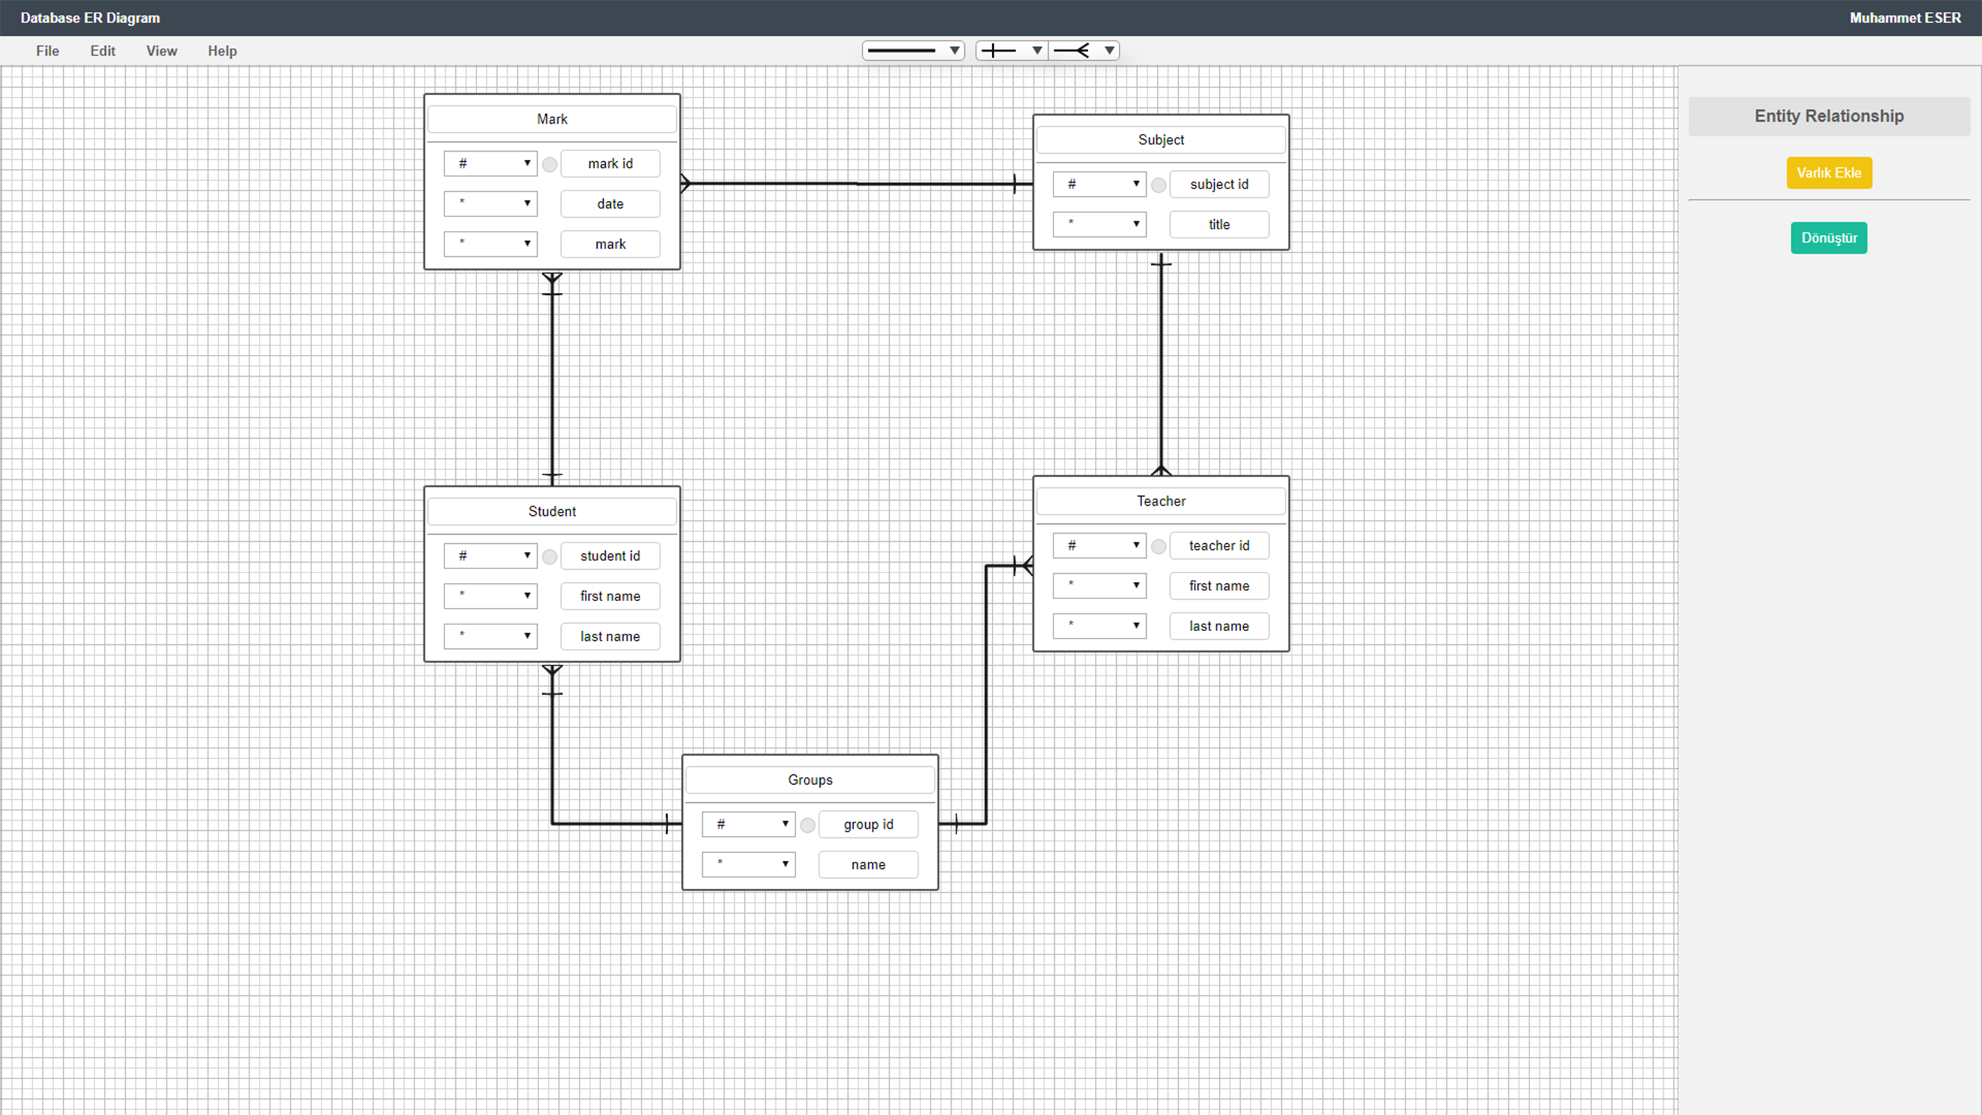The height and width of the screenshot is (1115, 1982).
Task: Toggle the radio circle beside group id
Action: click(x=807, y=825)
